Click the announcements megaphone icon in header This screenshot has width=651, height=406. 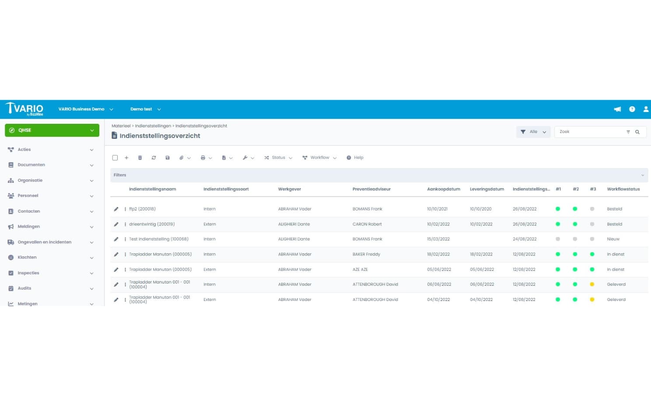coord(617,109)
